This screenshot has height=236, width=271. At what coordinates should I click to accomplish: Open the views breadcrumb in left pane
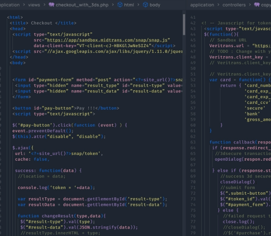(x=34, y=5)
